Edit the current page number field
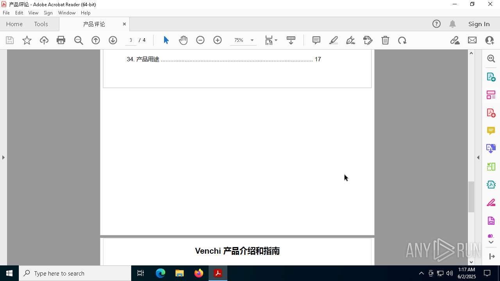Image resolution: width=500 pixels, height=281 pixels. tap(131, 40)
